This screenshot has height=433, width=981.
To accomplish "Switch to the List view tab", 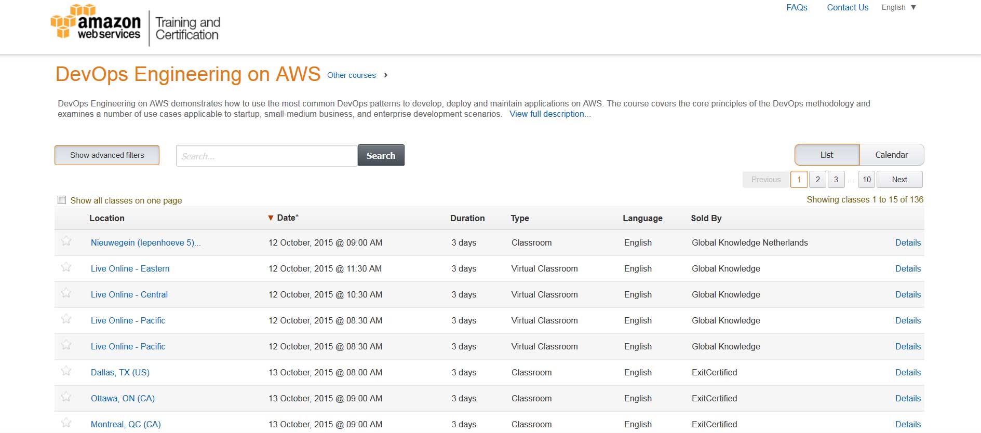I will pyautogui.click(x=827, y=155).
